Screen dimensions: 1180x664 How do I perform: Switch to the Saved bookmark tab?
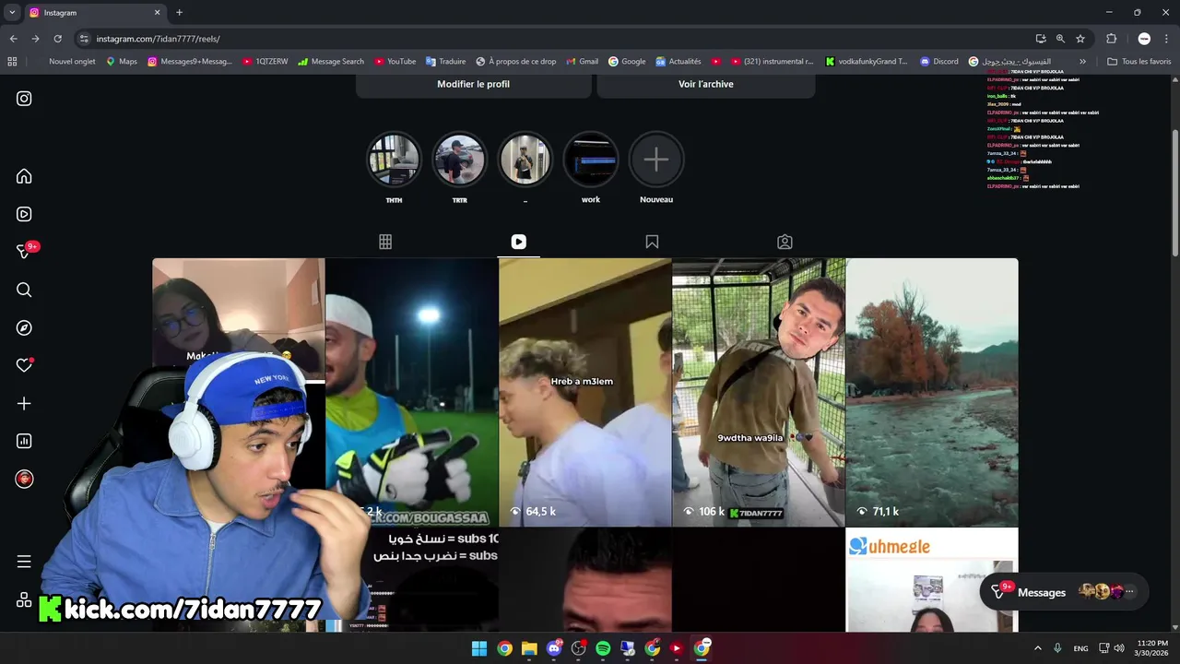coord(652,242)
